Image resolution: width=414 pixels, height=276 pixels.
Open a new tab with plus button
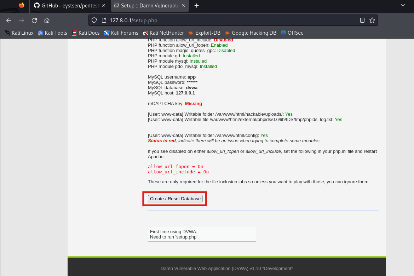(196, 6)
